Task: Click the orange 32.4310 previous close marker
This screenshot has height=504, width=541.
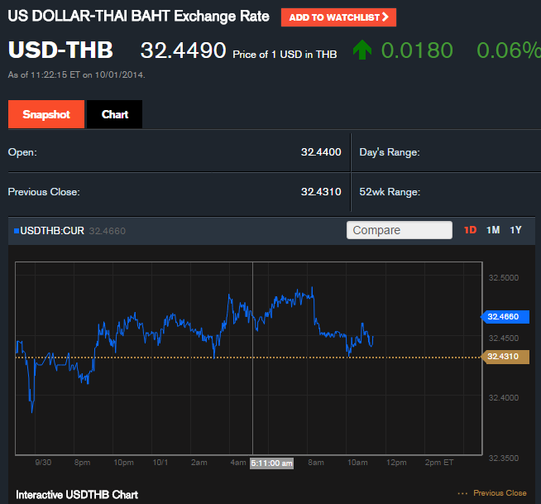Action: pyautogui.click(x=505, y=357)
